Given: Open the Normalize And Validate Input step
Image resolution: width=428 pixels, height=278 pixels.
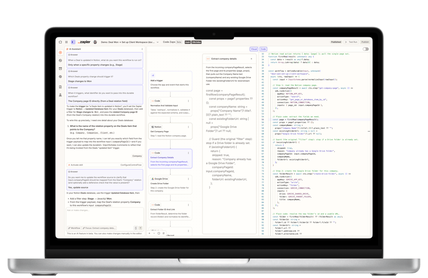Looking at the screenshot, I should [x=170, y=107].
